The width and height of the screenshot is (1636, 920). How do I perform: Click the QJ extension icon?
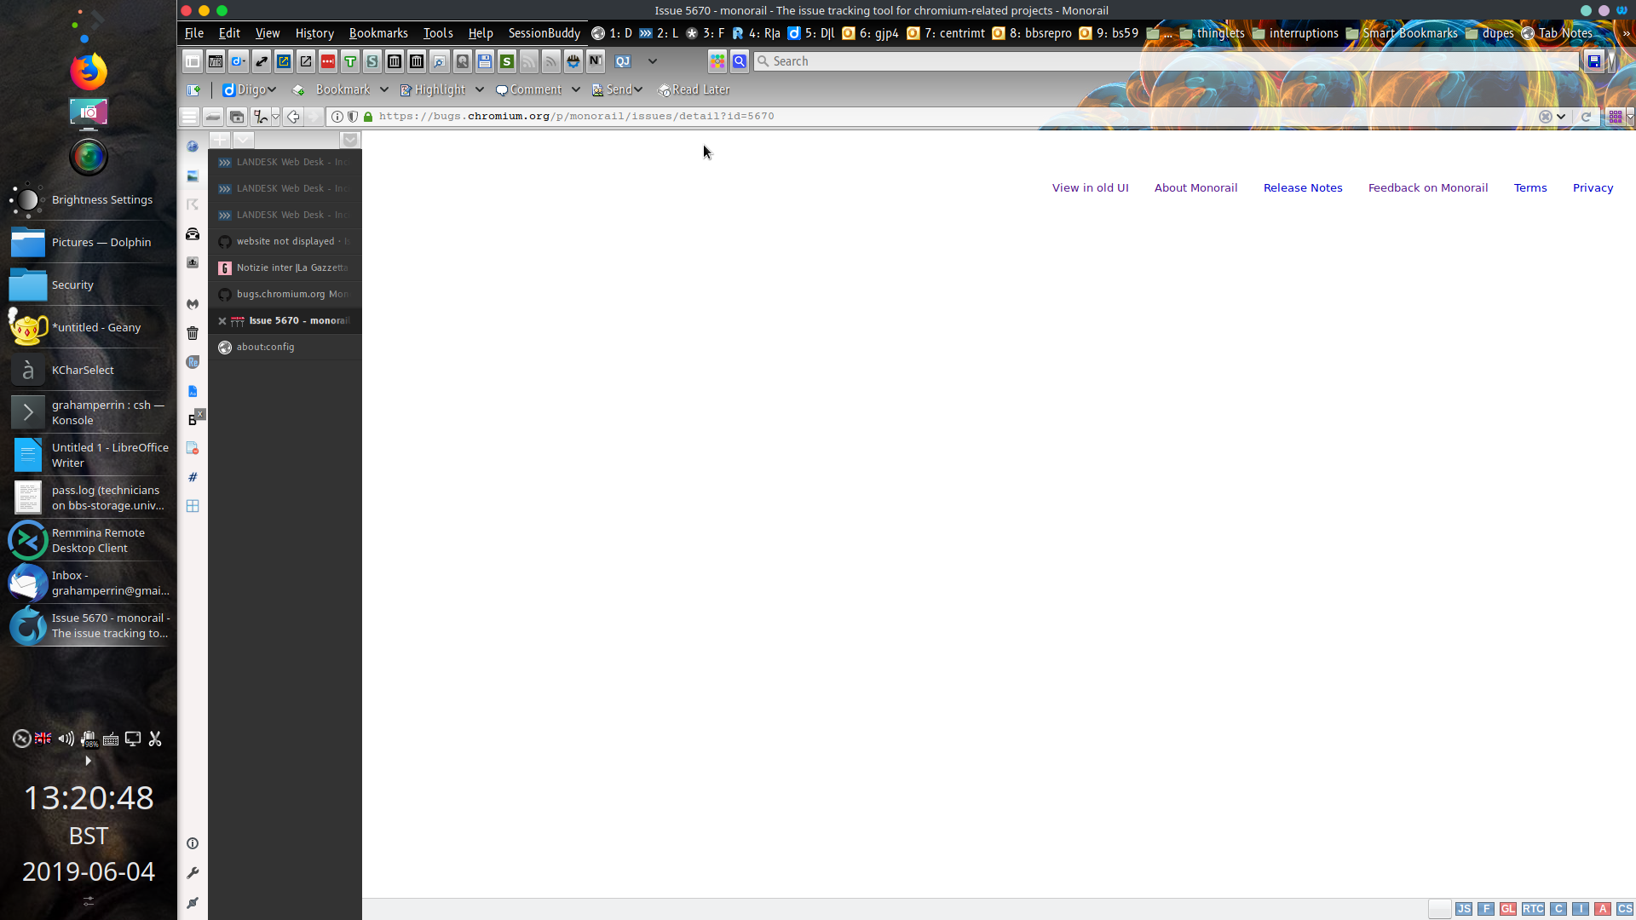623,61
